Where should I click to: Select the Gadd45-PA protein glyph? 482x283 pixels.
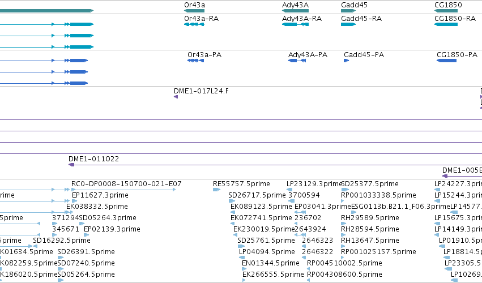point(347,61)
